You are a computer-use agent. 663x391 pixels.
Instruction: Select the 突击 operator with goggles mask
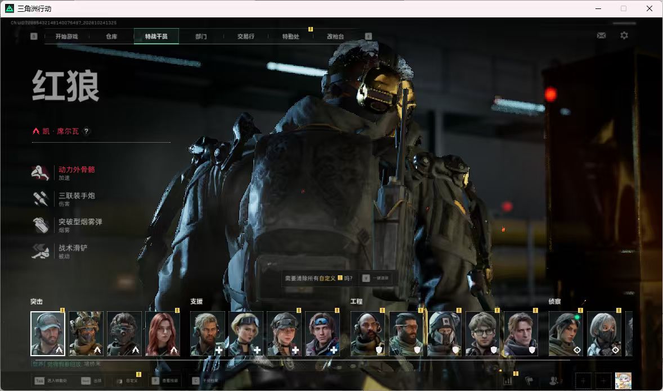tap(124, 334)
